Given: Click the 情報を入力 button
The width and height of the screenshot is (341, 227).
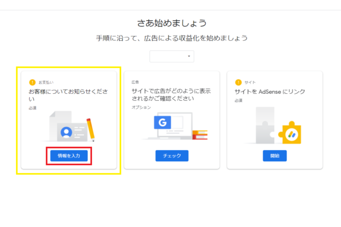Looking at the screenshot, I should point(69,156).
